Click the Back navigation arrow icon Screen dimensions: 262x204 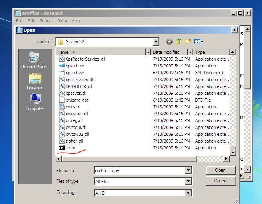tap(169, 41)
